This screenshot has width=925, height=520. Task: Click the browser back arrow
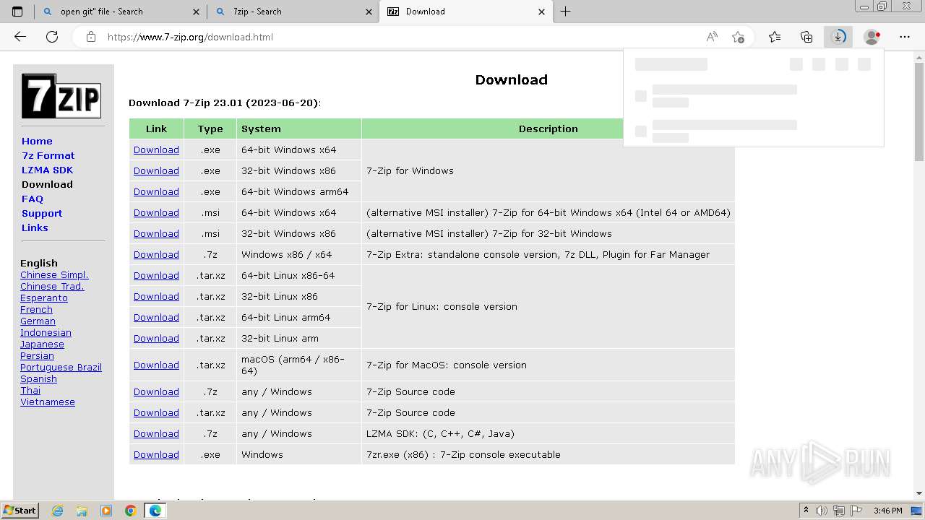pos(20,37)
